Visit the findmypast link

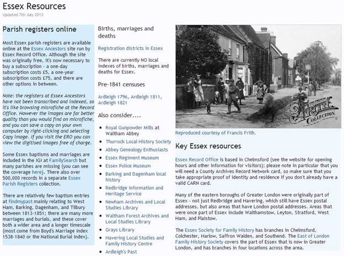[x=20, y=201]
